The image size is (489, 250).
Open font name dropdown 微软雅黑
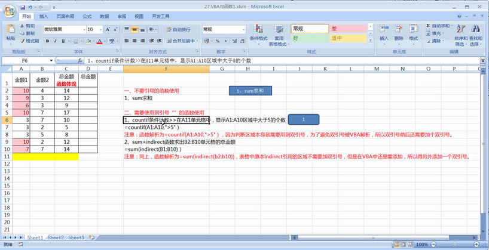pyautogui.click(x=84, y=30)
